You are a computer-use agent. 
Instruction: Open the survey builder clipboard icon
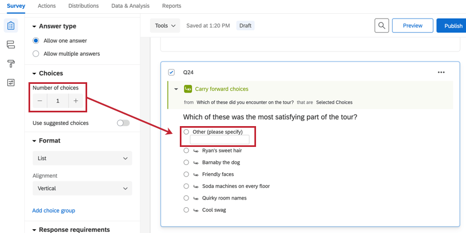[10, 26]
